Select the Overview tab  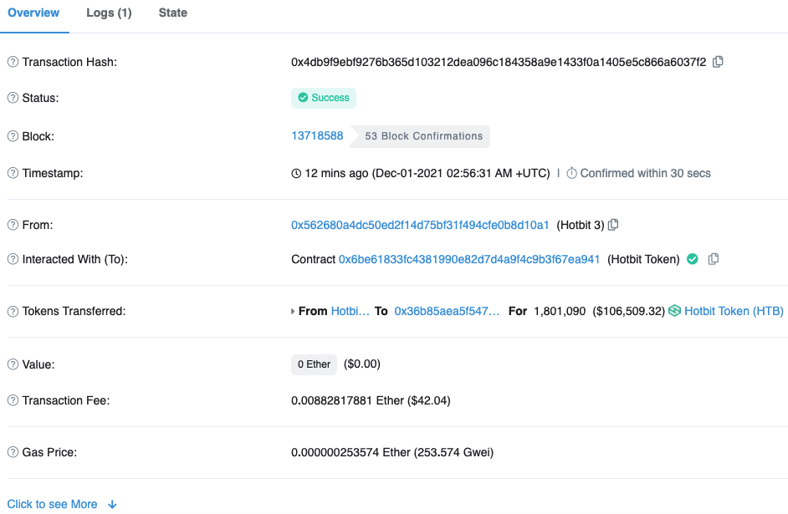(33, 13)
